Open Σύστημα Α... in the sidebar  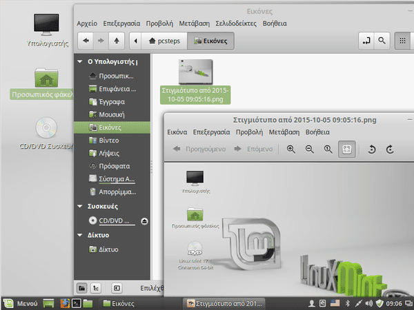112,179
